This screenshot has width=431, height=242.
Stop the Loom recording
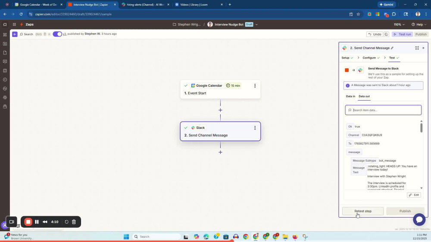pyautogui.click(x=28, y=222)
